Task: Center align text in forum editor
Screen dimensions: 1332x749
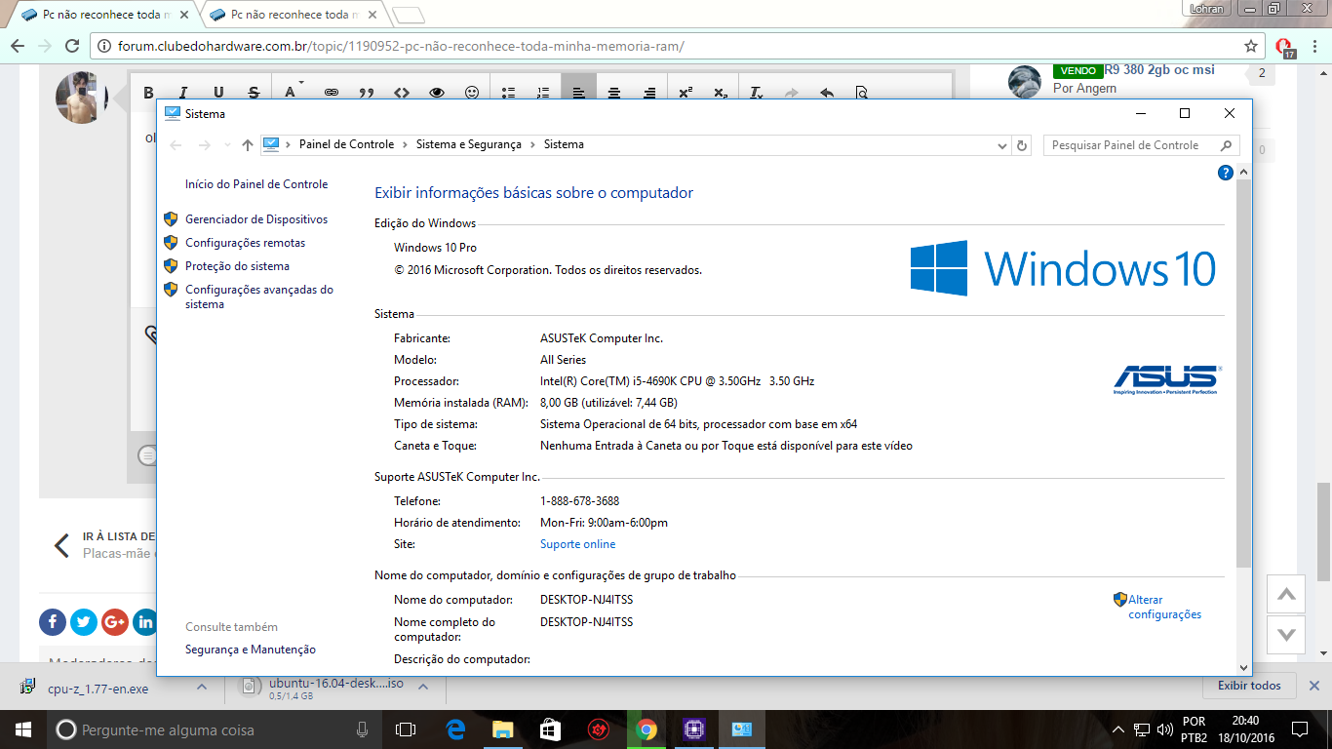Action: (614, 93)
